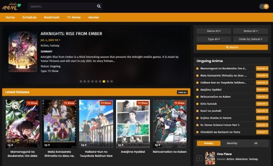Click the episode badge for Kujima Utaeba
Screen dimensions: 273x166
262,118
